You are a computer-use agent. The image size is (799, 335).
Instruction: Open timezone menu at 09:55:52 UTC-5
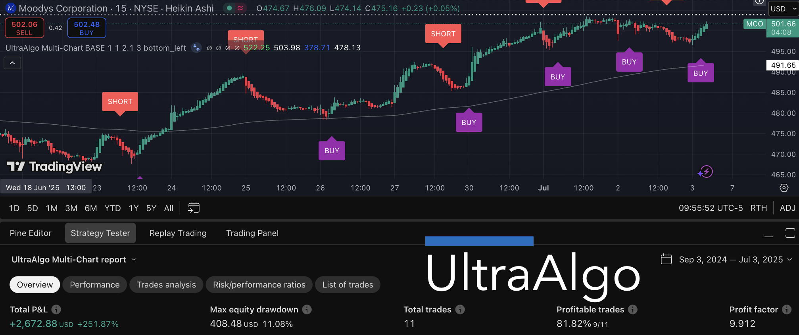click(711, 208)
